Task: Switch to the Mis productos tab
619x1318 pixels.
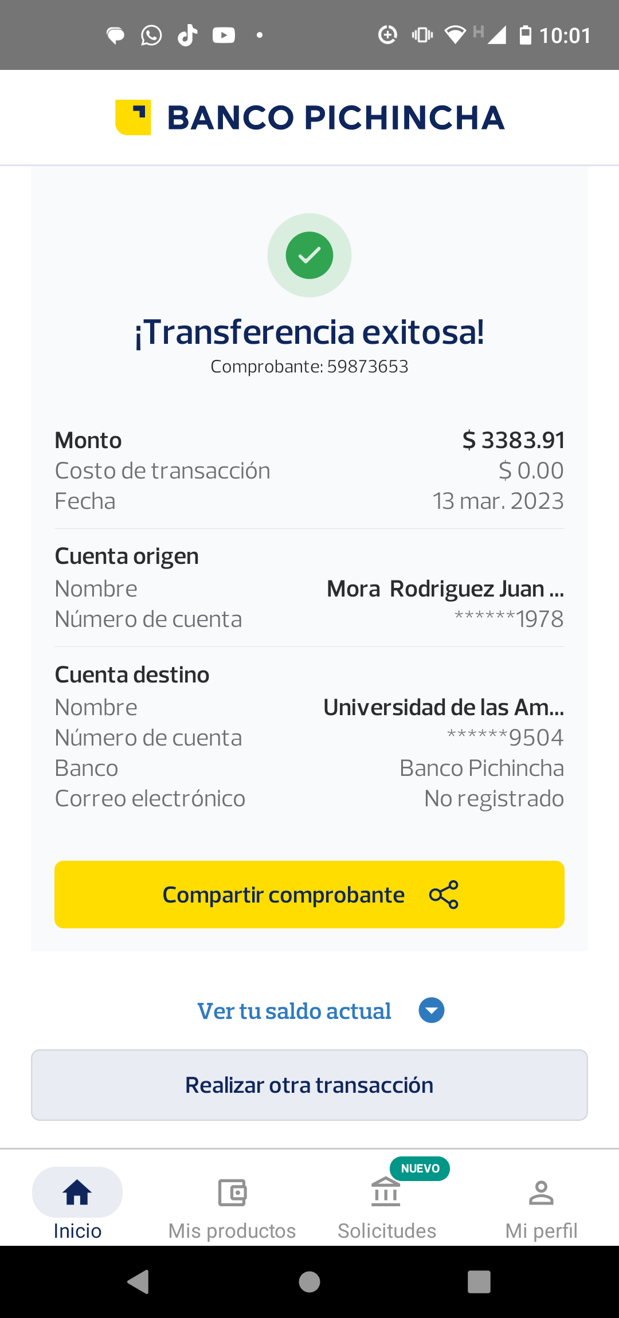Action: [232, 1230]
